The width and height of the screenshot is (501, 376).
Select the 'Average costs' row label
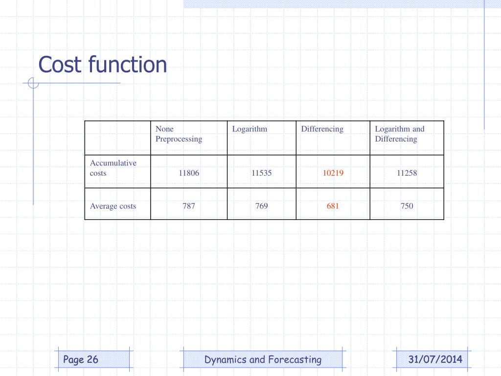(x=113, y=206)
